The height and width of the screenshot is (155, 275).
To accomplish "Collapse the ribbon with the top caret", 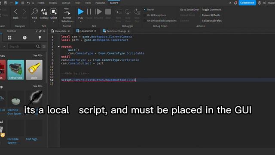I will (230, 3).
